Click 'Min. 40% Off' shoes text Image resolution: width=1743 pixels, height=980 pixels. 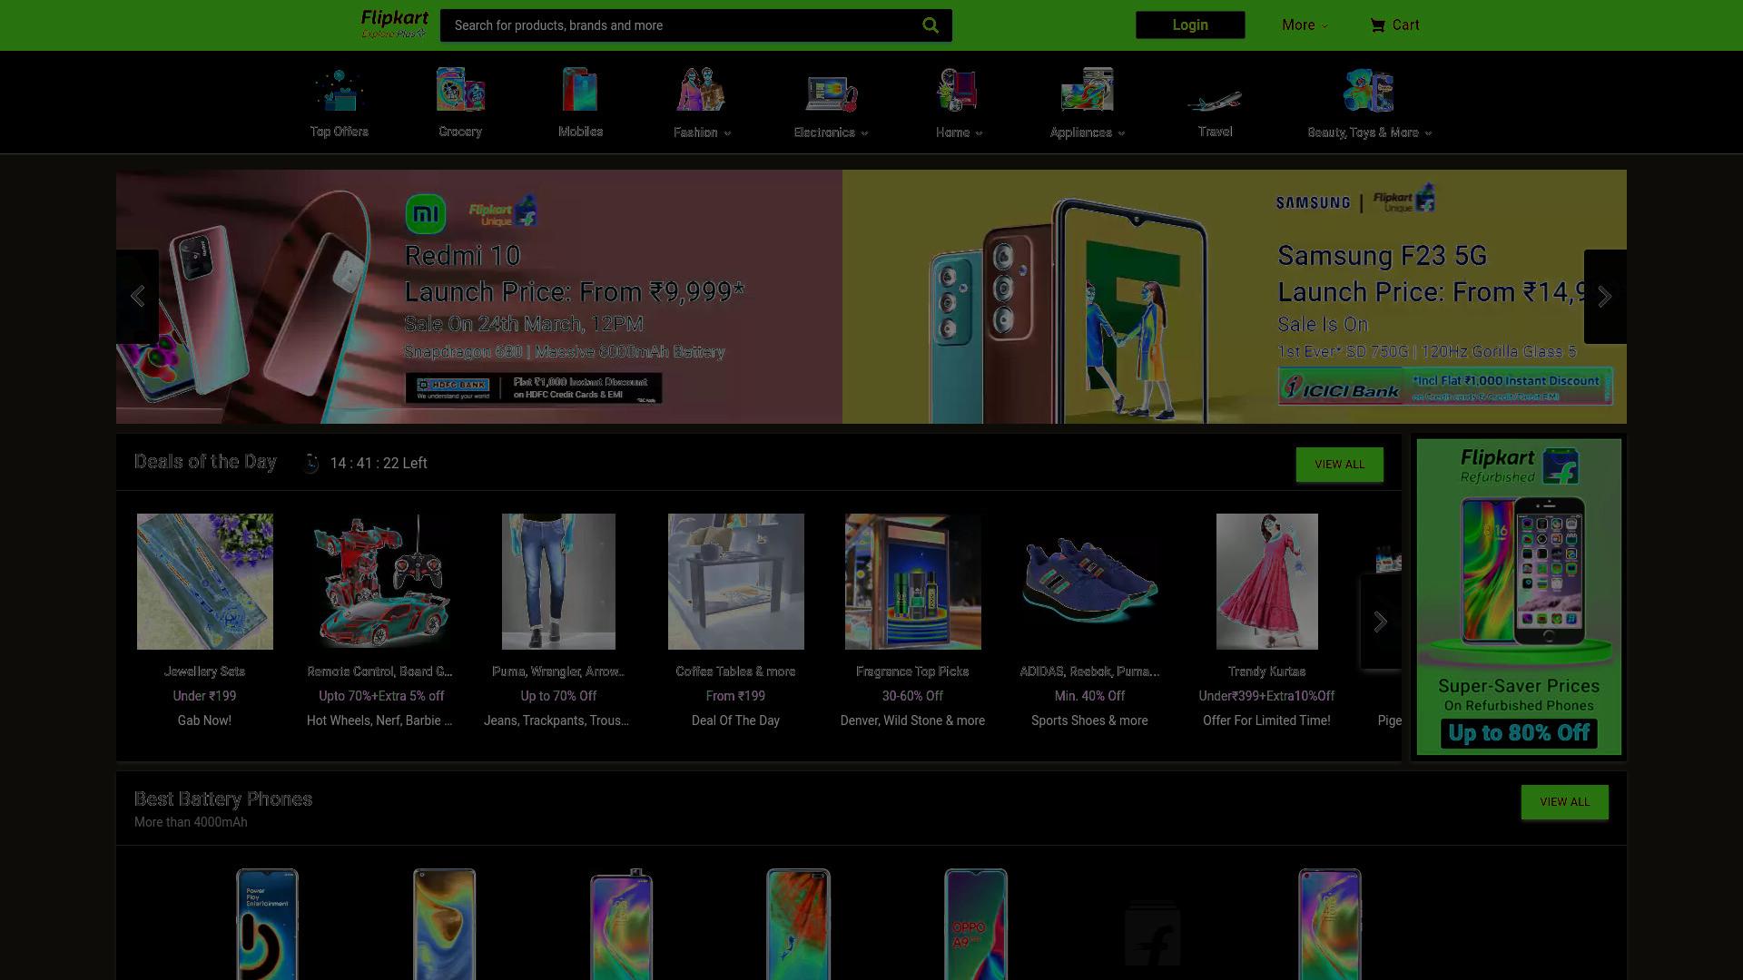click(1089, 696)
